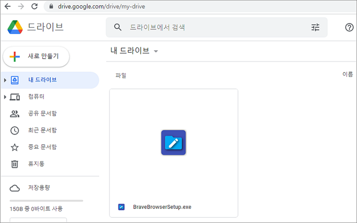The width and height of the screenshot is (357, 223).
Task: Click the 공유 문서함 people icon
Action: (x=15, y=114)
